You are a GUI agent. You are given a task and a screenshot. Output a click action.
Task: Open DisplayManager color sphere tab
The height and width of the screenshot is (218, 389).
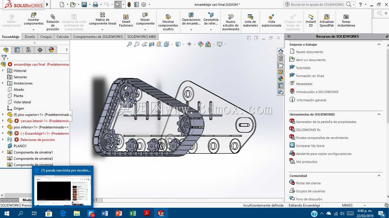click(x=51, y=50)
